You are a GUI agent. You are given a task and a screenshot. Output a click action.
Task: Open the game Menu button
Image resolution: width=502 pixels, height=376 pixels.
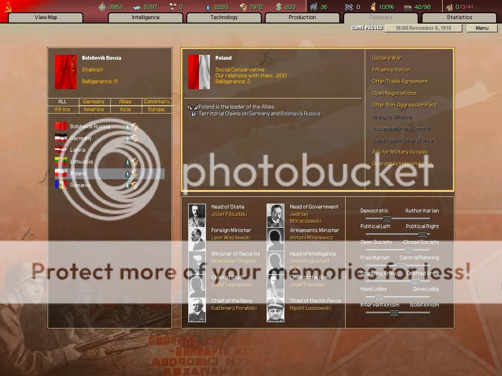(x=482, y=28)
